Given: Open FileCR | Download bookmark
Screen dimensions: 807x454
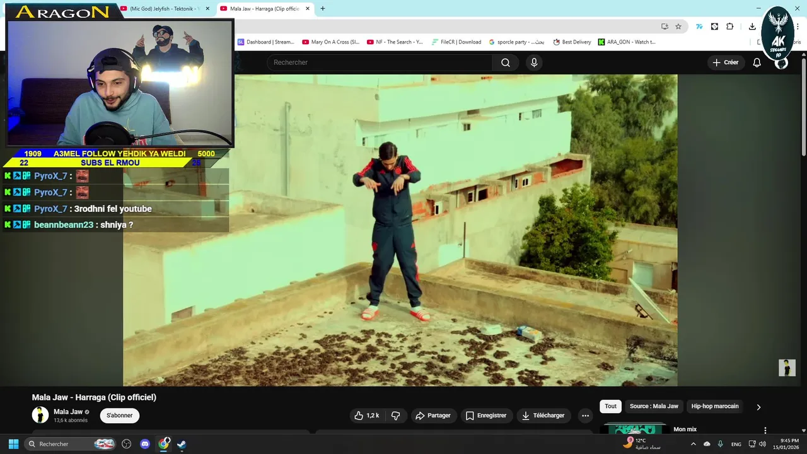Looking at the screenshot, I should (456, 42).
